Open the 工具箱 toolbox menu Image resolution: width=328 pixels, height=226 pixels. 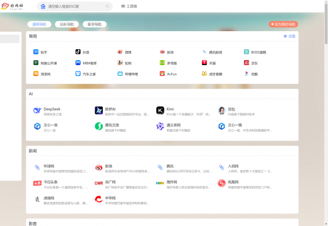click(130, 7)
